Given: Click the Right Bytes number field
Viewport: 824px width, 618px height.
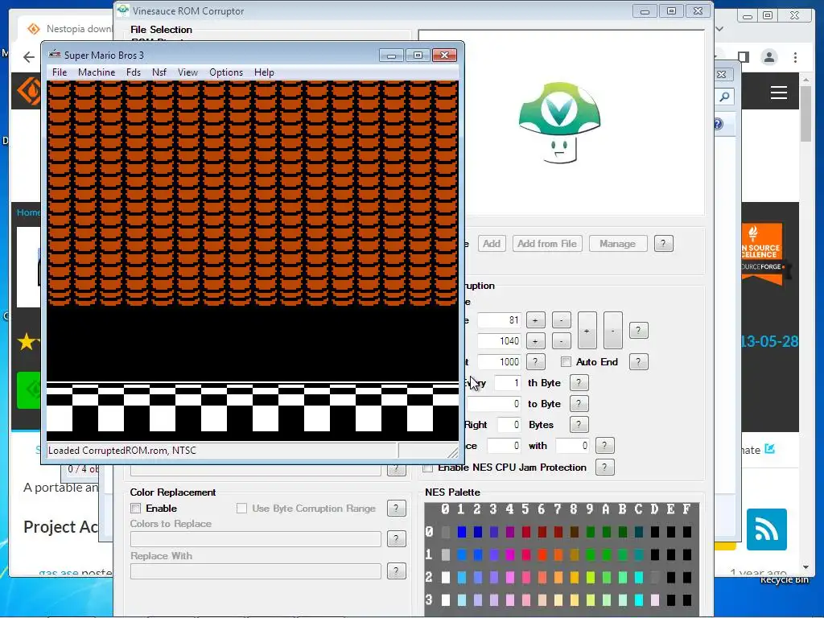Looking at the screenshot, I should pos(509,425).
